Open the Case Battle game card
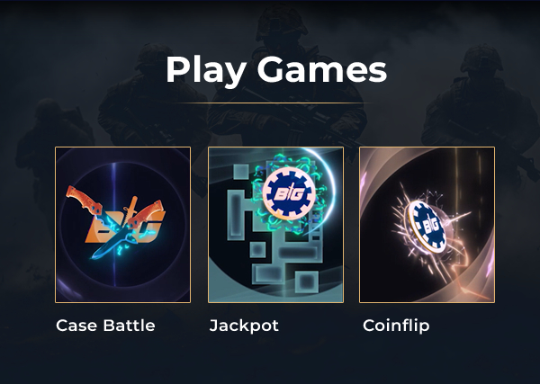The width and height of the screenshot is (540, 384). pos(122,225)
